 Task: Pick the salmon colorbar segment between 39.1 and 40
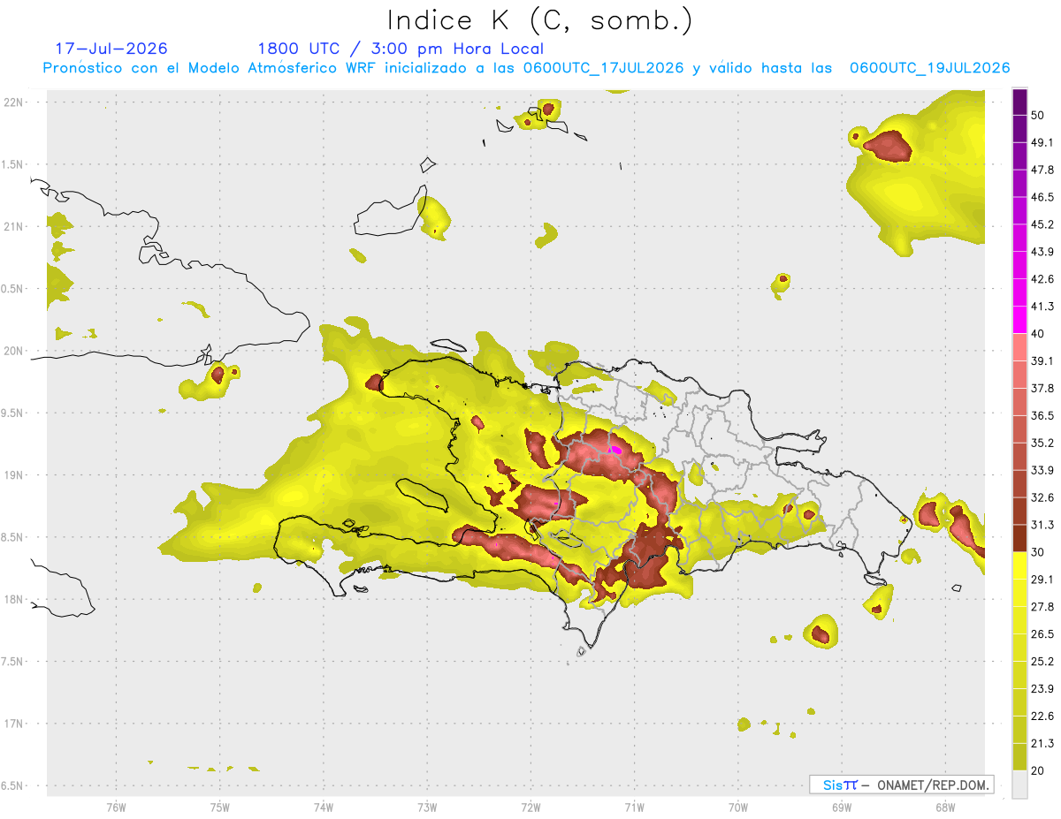tap(1019, 347)
